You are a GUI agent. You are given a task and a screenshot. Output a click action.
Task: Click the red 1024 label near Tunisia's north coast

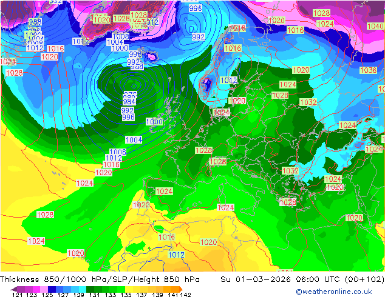coord(226,207)
